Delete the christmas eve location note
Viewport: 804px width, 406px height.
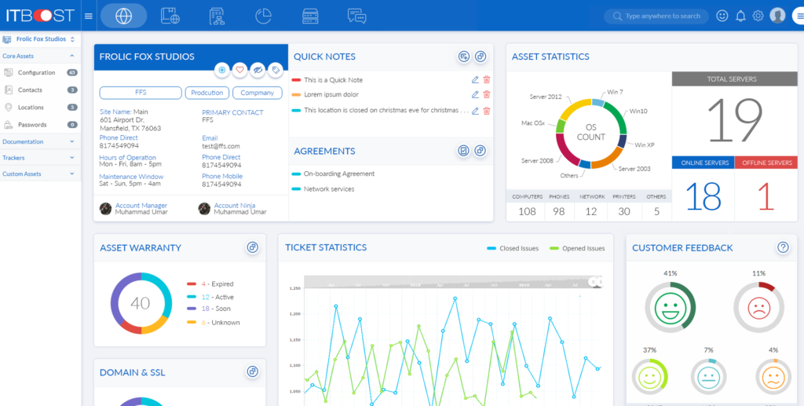[x=487, y=111]
